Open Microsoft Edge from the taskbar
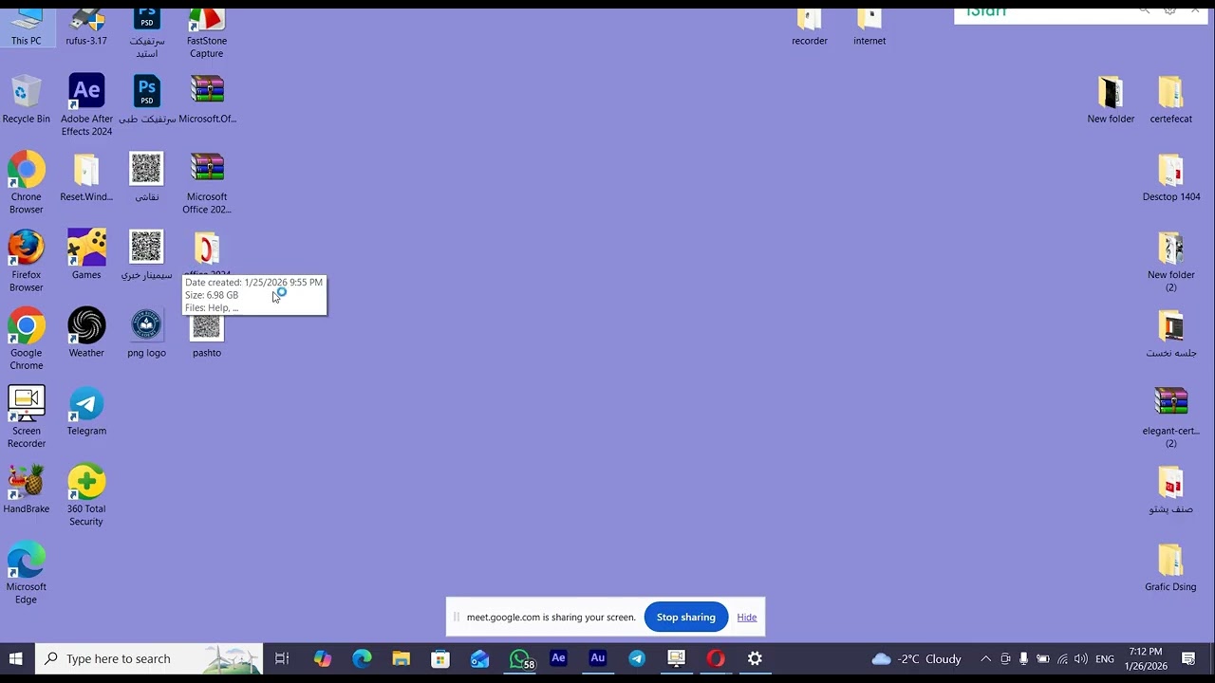The image size is (1215, 683). click(362, 658)
